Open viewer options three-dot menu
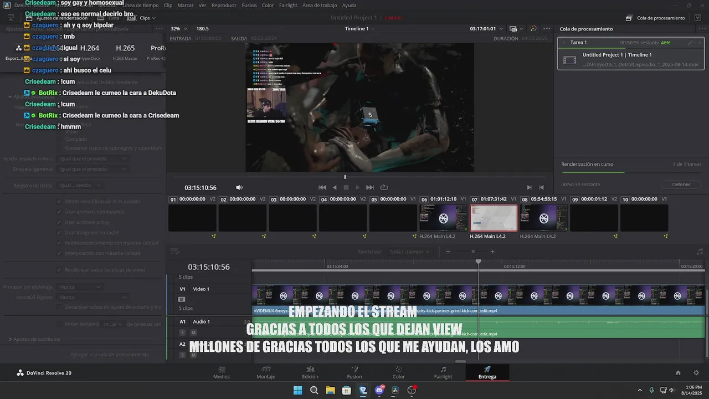The height and width of the screenshot is (399, 709). [x=547, y=28]
